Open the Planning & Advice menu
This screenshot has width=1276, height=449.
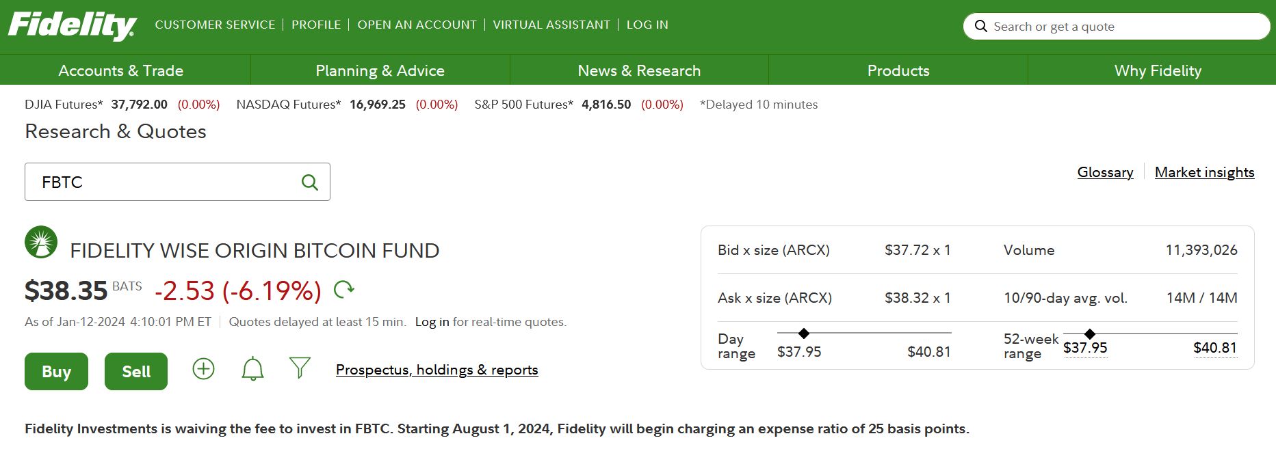(x=380, y=70)
